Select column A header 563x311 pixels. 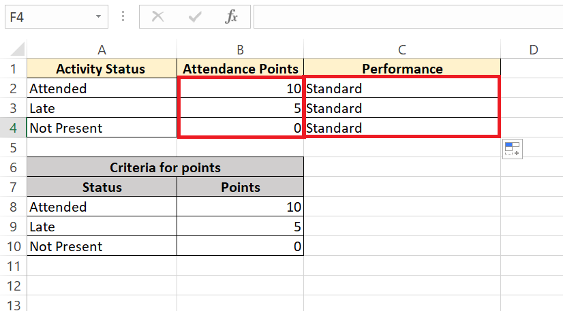point(102,50)
